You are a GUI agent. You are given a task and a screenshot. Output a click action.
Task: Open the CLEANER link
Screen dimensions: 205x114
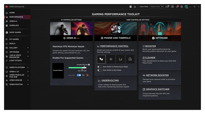(x=150, y=58)
